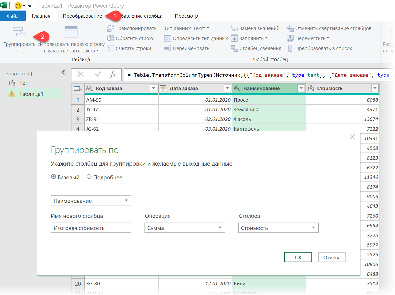This screenshot has width=395, height=295.
Task: Click the Итоговая стоимость name field
Action: (x=91, y=228)
